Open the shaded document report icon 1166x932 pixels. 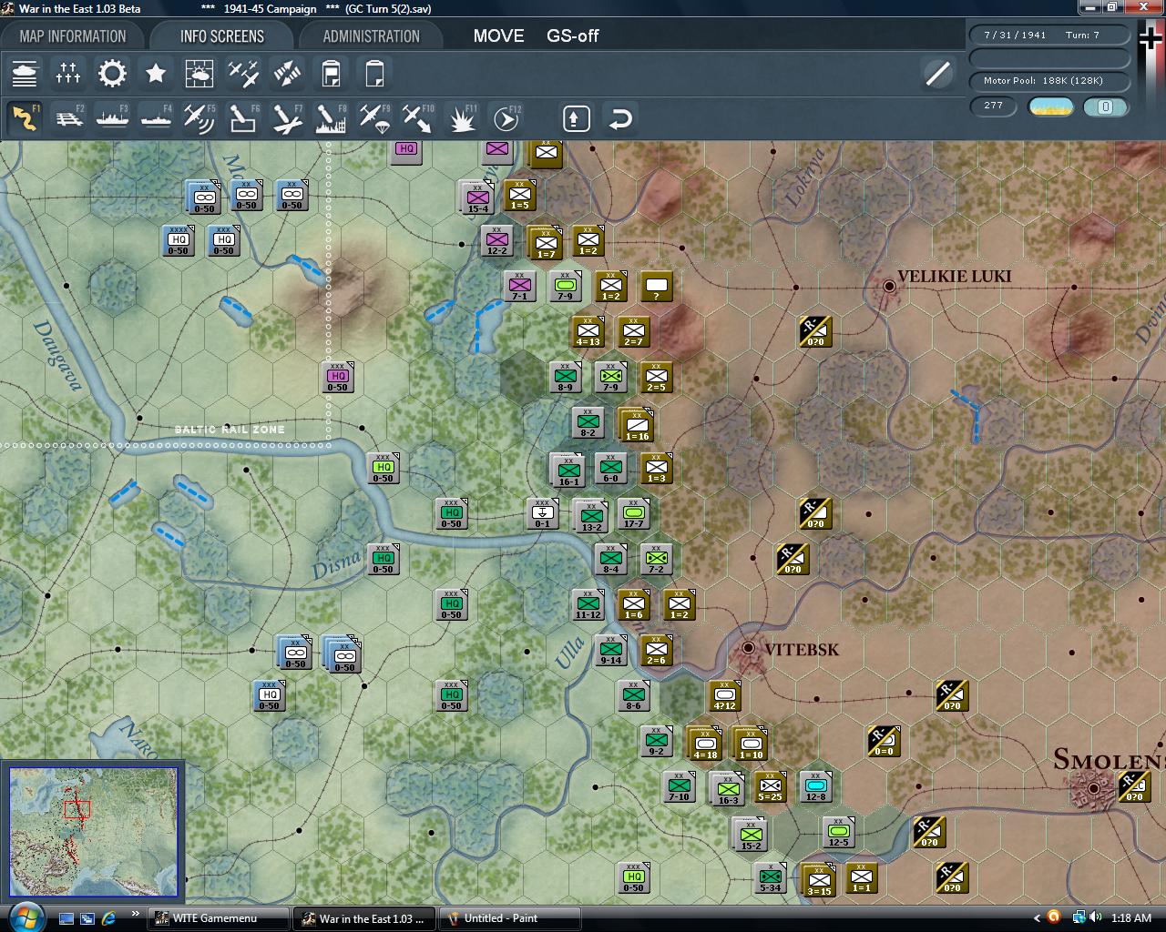click(331, 74)
